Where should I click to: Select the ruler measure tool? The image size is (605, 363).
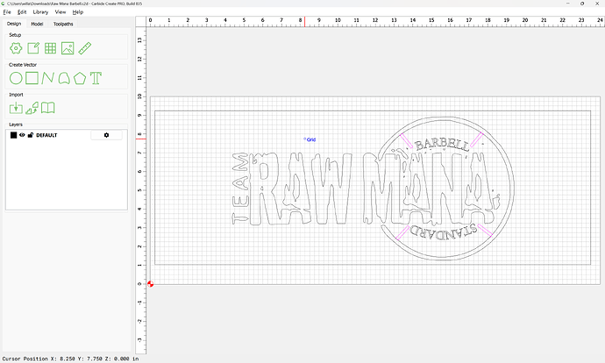point(84,47)
